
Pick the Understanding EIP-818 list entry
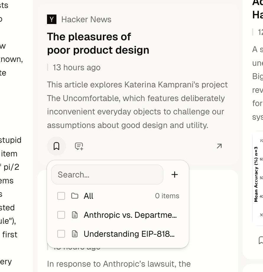coord(129,234)
